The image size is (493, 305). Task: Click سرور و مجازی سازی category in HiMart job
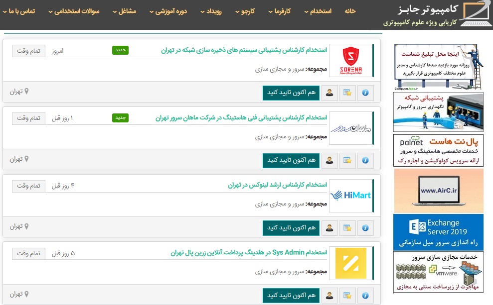click(280, 204)
